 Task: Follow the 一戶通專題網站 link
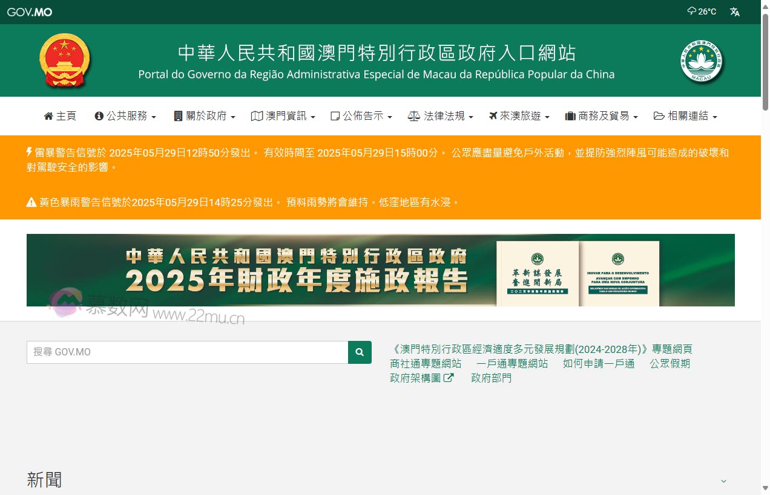(511, 363)
